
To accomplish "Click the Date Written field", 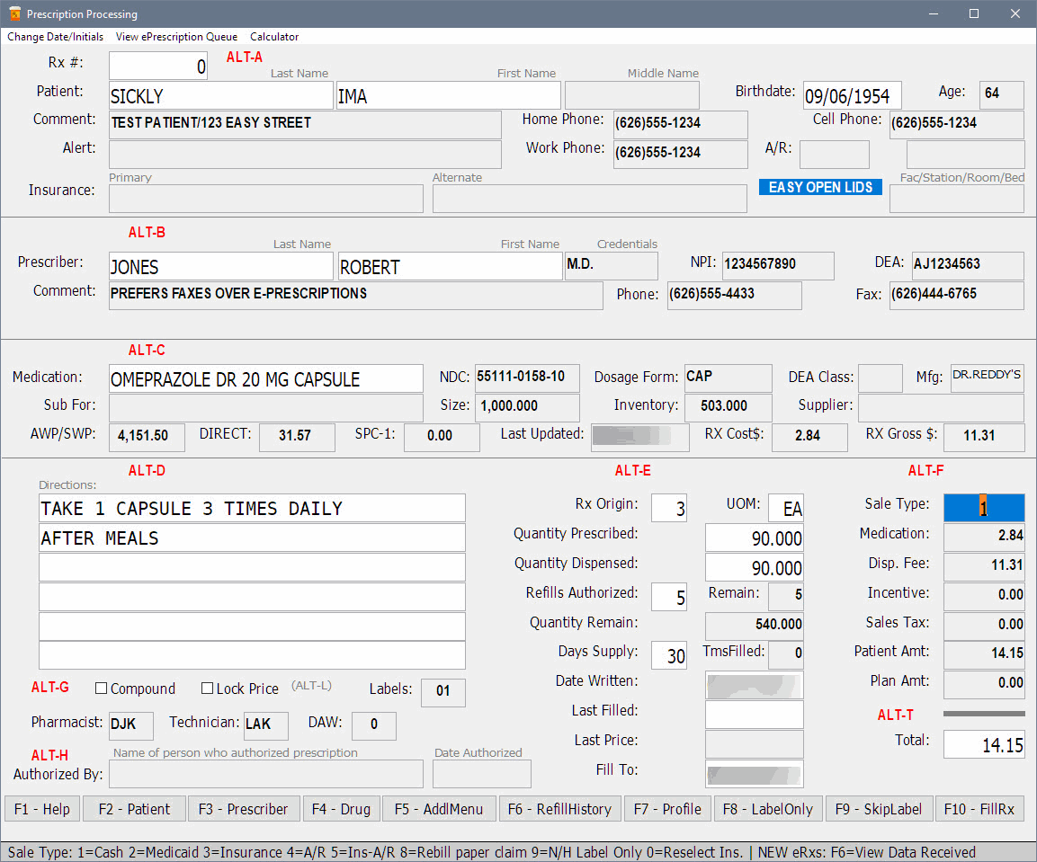I will [x=754, y=685].
